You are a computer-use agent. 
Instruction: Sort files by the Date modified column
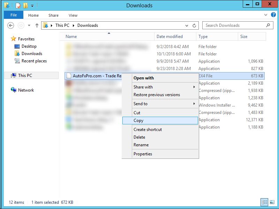pyautogui.click(x=169, y=37)
